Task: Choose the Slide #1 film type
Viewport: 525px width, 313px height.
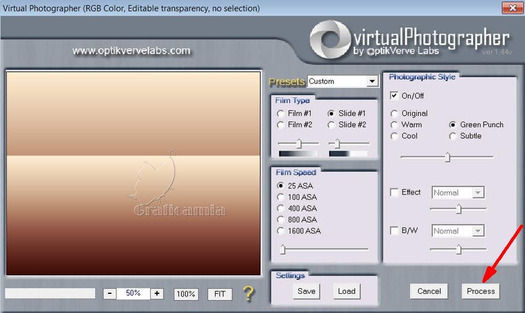Action: 331,114
